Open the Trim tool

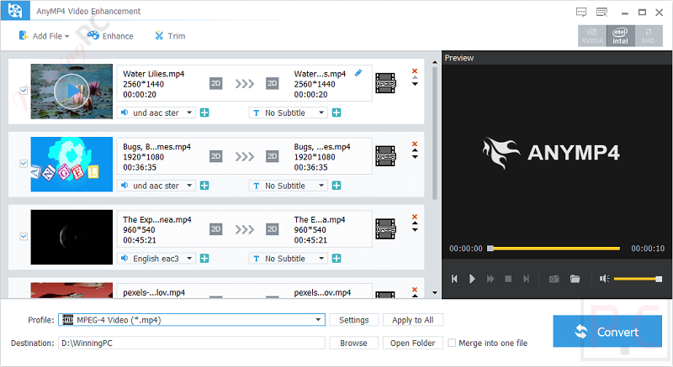point(170,36)
